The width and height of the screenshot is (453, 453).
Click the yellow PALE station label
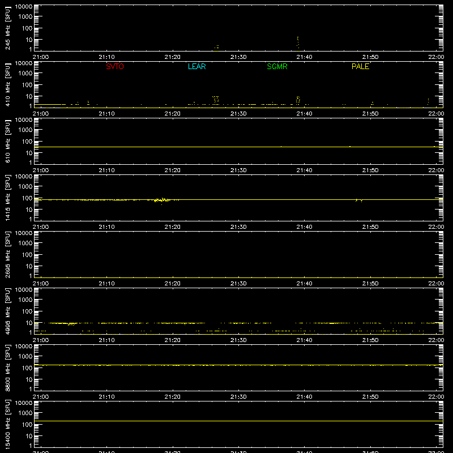click(360, 66)
